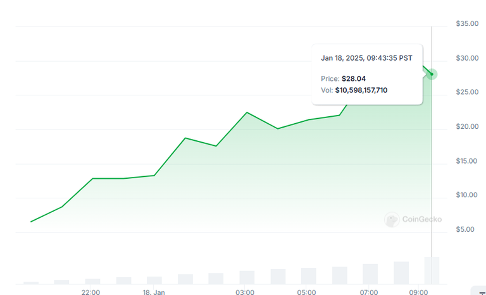Select the volume bar above the 05:00 label
Viewport: 486px width, 295px height.
tap(308, 276)
